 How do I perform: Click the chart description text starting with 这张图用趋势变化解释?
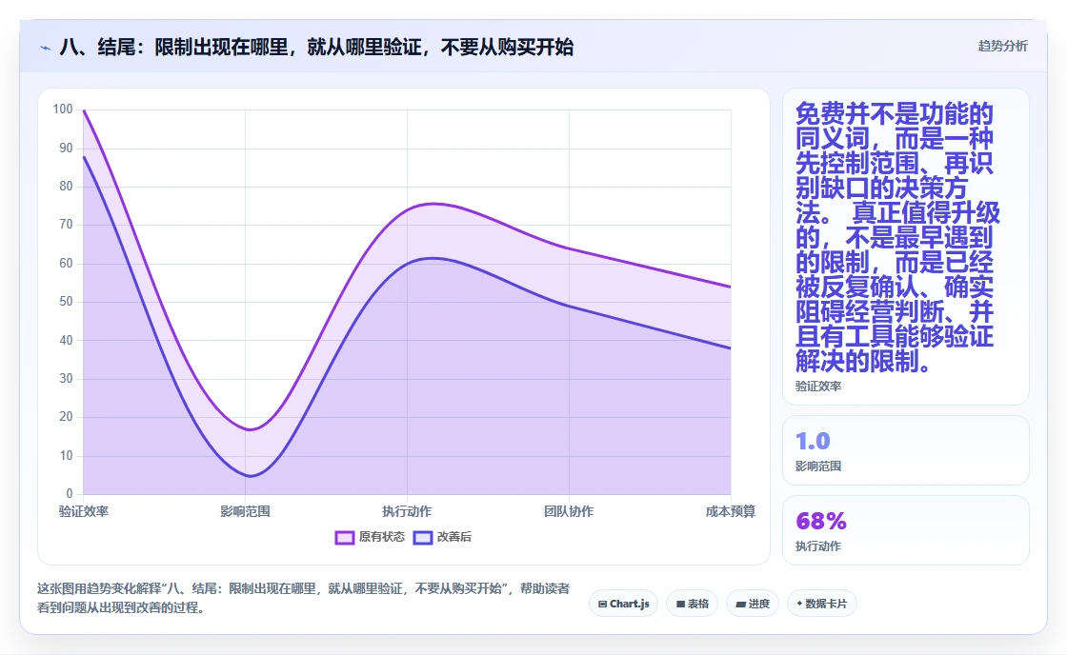[304, 598]
